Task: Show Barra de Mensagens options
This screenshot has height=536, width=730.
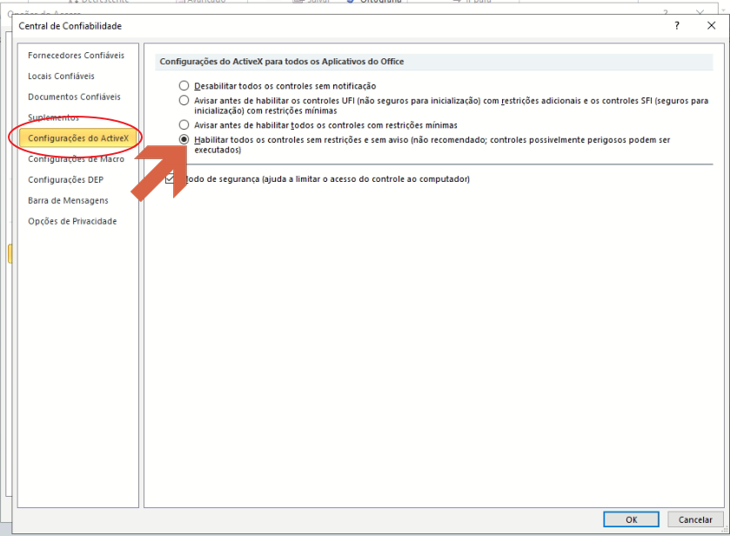Action: [68, 200]
